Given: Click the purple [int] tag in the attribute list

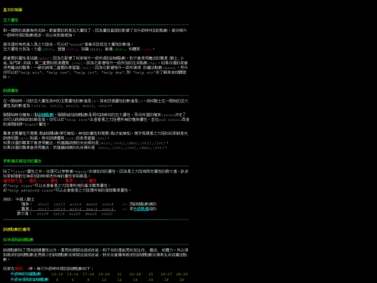Looking at the screenshot, I should [71, 49].
